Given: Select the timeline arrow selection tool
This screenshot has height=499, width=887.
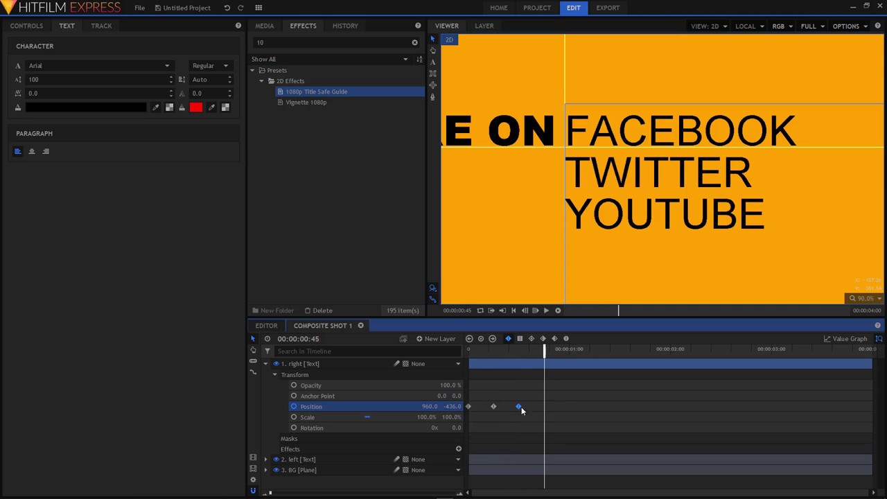Looking at the screenshot, I should click(x=253, y=339).
